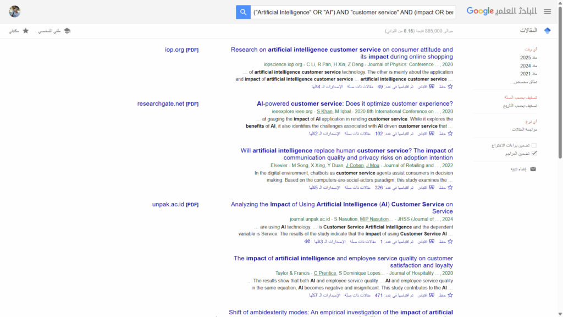Expand the double-chevron more options on 'Analyzing the Impact' result
Viewport: 563px width, 317px height.
(x=307, y=242)
